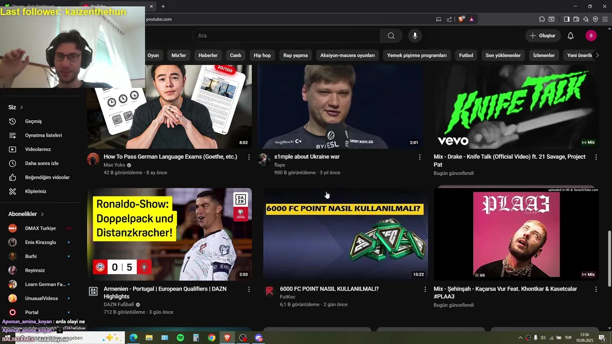The width and height of the screenshot is (612, 344).
Task: Open Leo AI sparkle icon in toolbar
Action: 586,19
